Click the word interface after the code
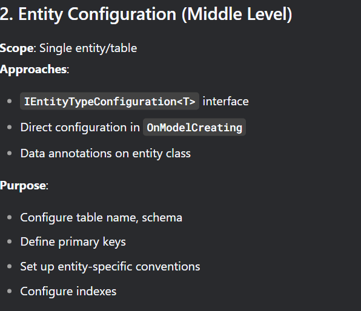The width and height of the screenshot is (361, 311). (225, 102)
